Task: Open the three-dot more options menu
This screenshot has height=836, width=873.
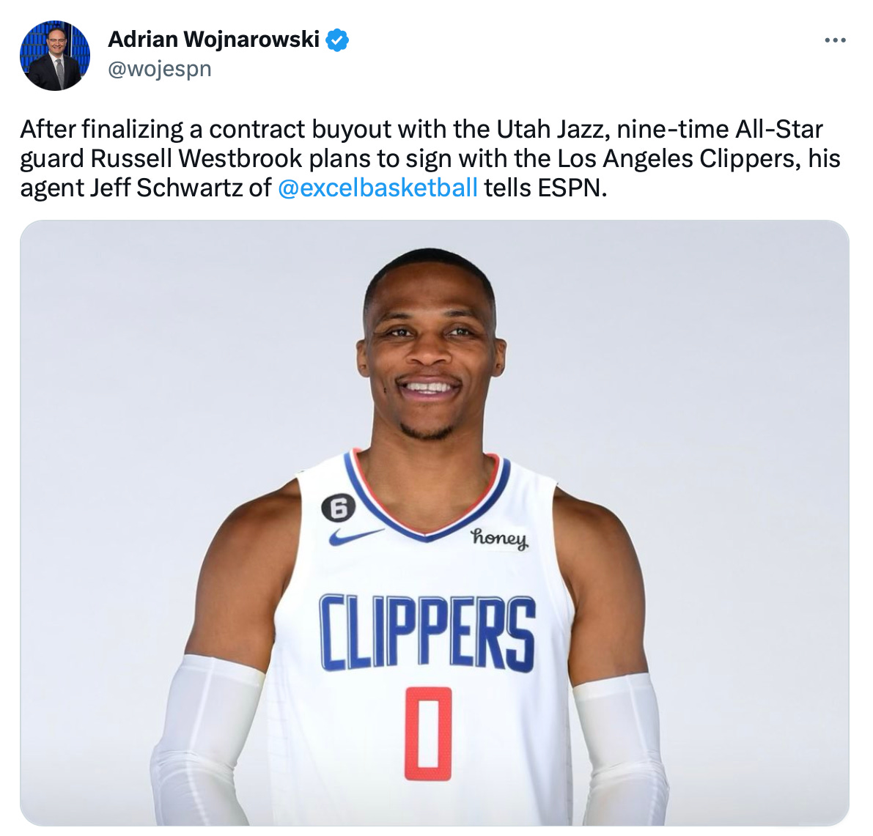Action: pyautogui.click(x=835, y=40)
